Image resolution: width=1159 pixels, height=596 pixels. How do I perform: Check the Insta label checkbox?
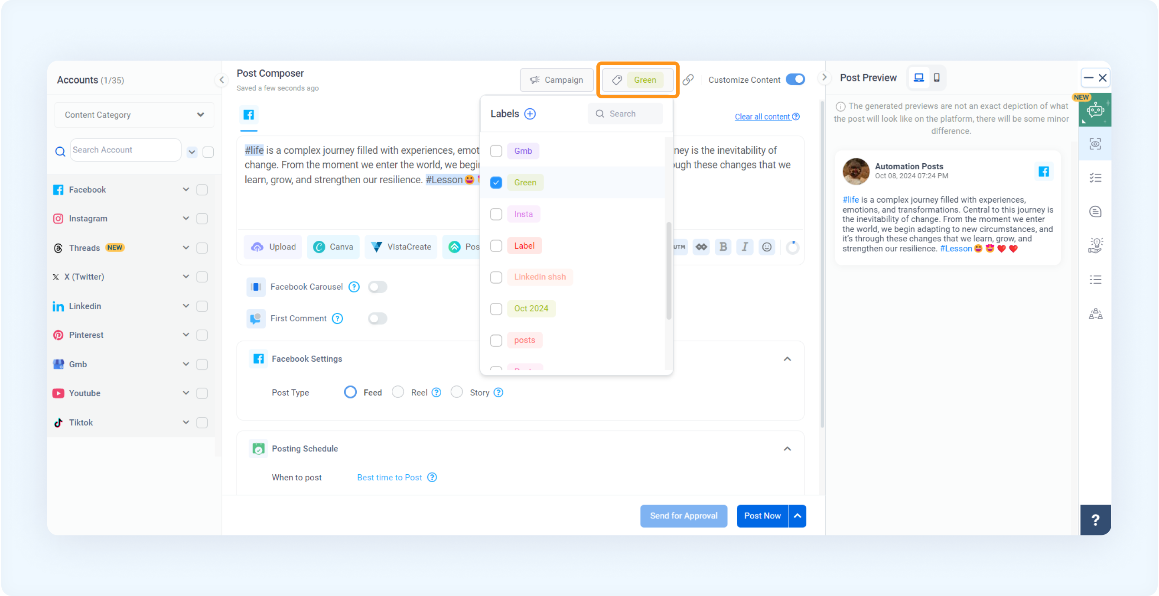pyautogui.click(x=496, y=214)
